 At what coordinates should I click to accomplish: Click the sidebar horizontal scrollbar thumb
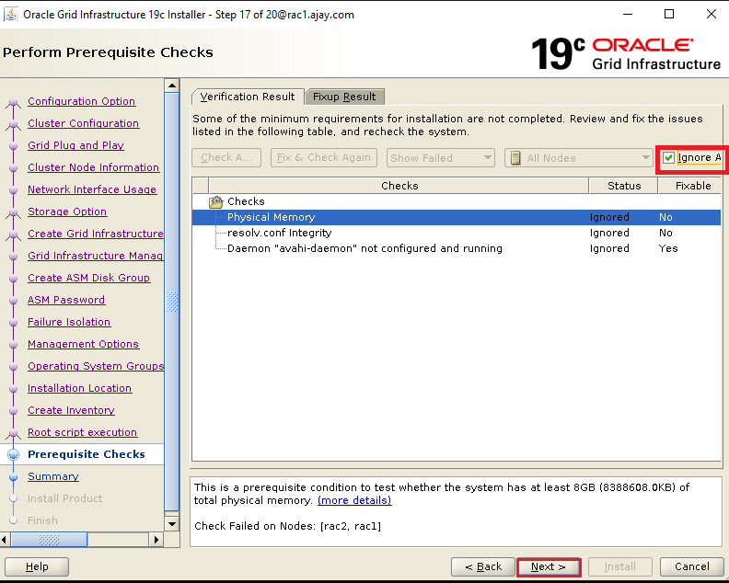(x=49, y=540)
